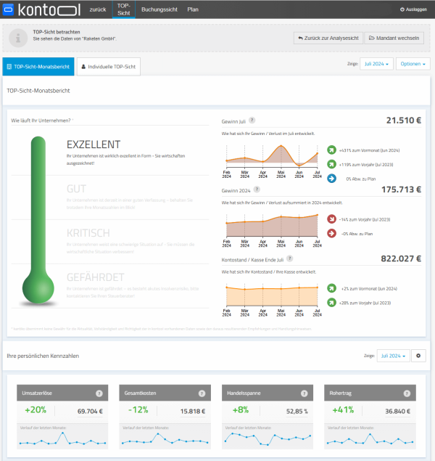Open settings gear in Kennzahlen section
The image size is (435, 461).
tap(420, 356)
